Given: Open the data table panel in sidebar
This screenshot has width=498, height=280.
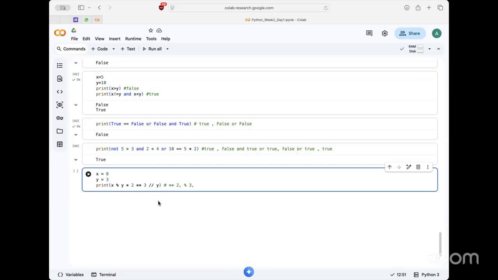Looking at the screenshot, I should click(x=60, y=144).
